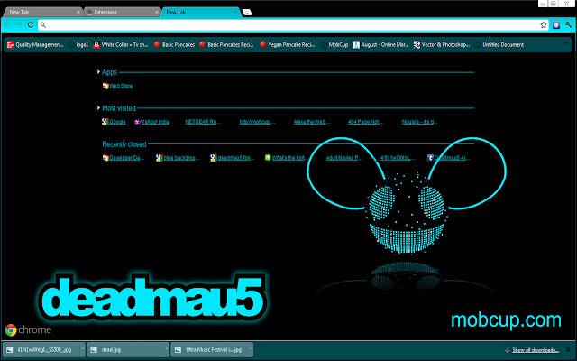Click the file icon of 41N1w0htgL download
577x361 pixels.
click(x=10, y=350)
